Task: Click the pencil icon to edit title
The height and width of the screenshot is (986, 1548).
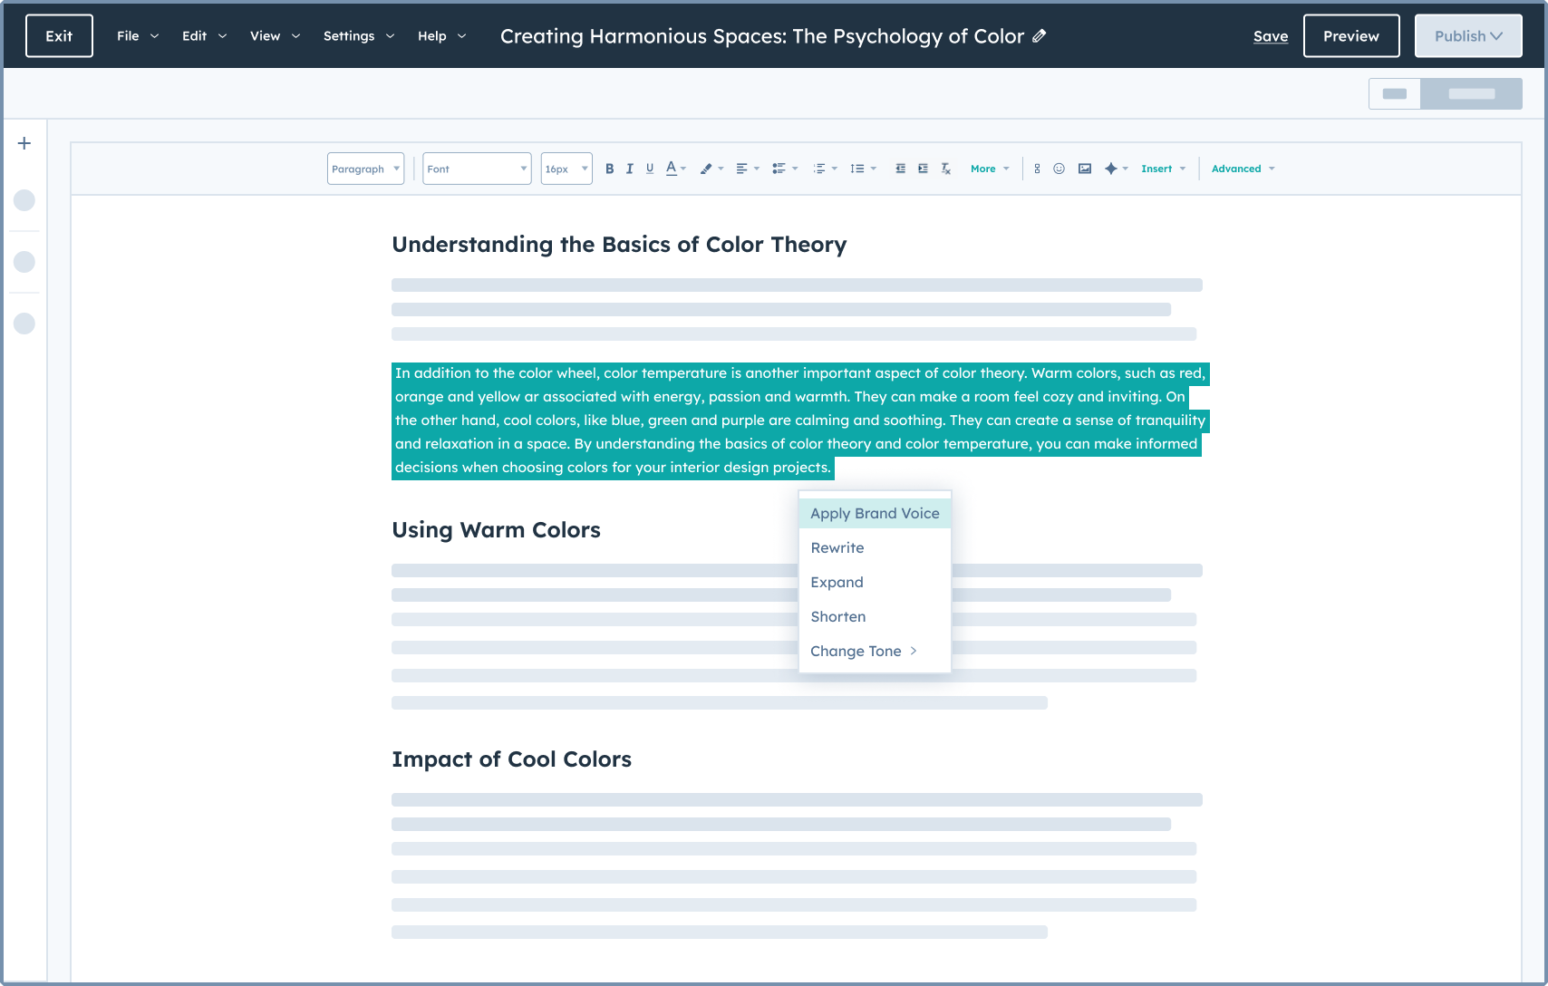Action: pos(1040,36)
